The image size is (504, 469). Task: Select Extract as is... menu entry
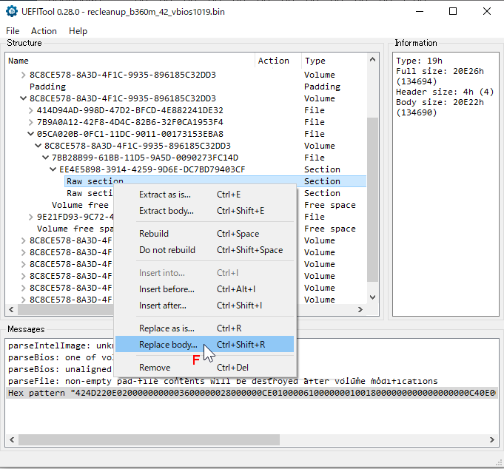coord(164,195)
